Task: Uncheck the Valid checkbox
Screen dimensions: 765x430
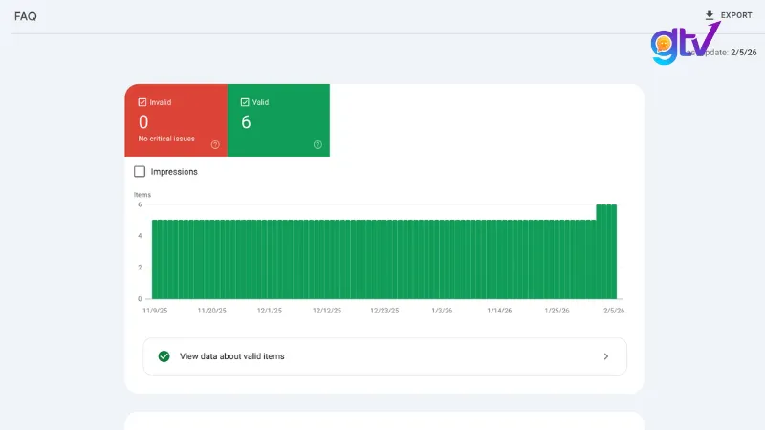Action: coord(245,102)
